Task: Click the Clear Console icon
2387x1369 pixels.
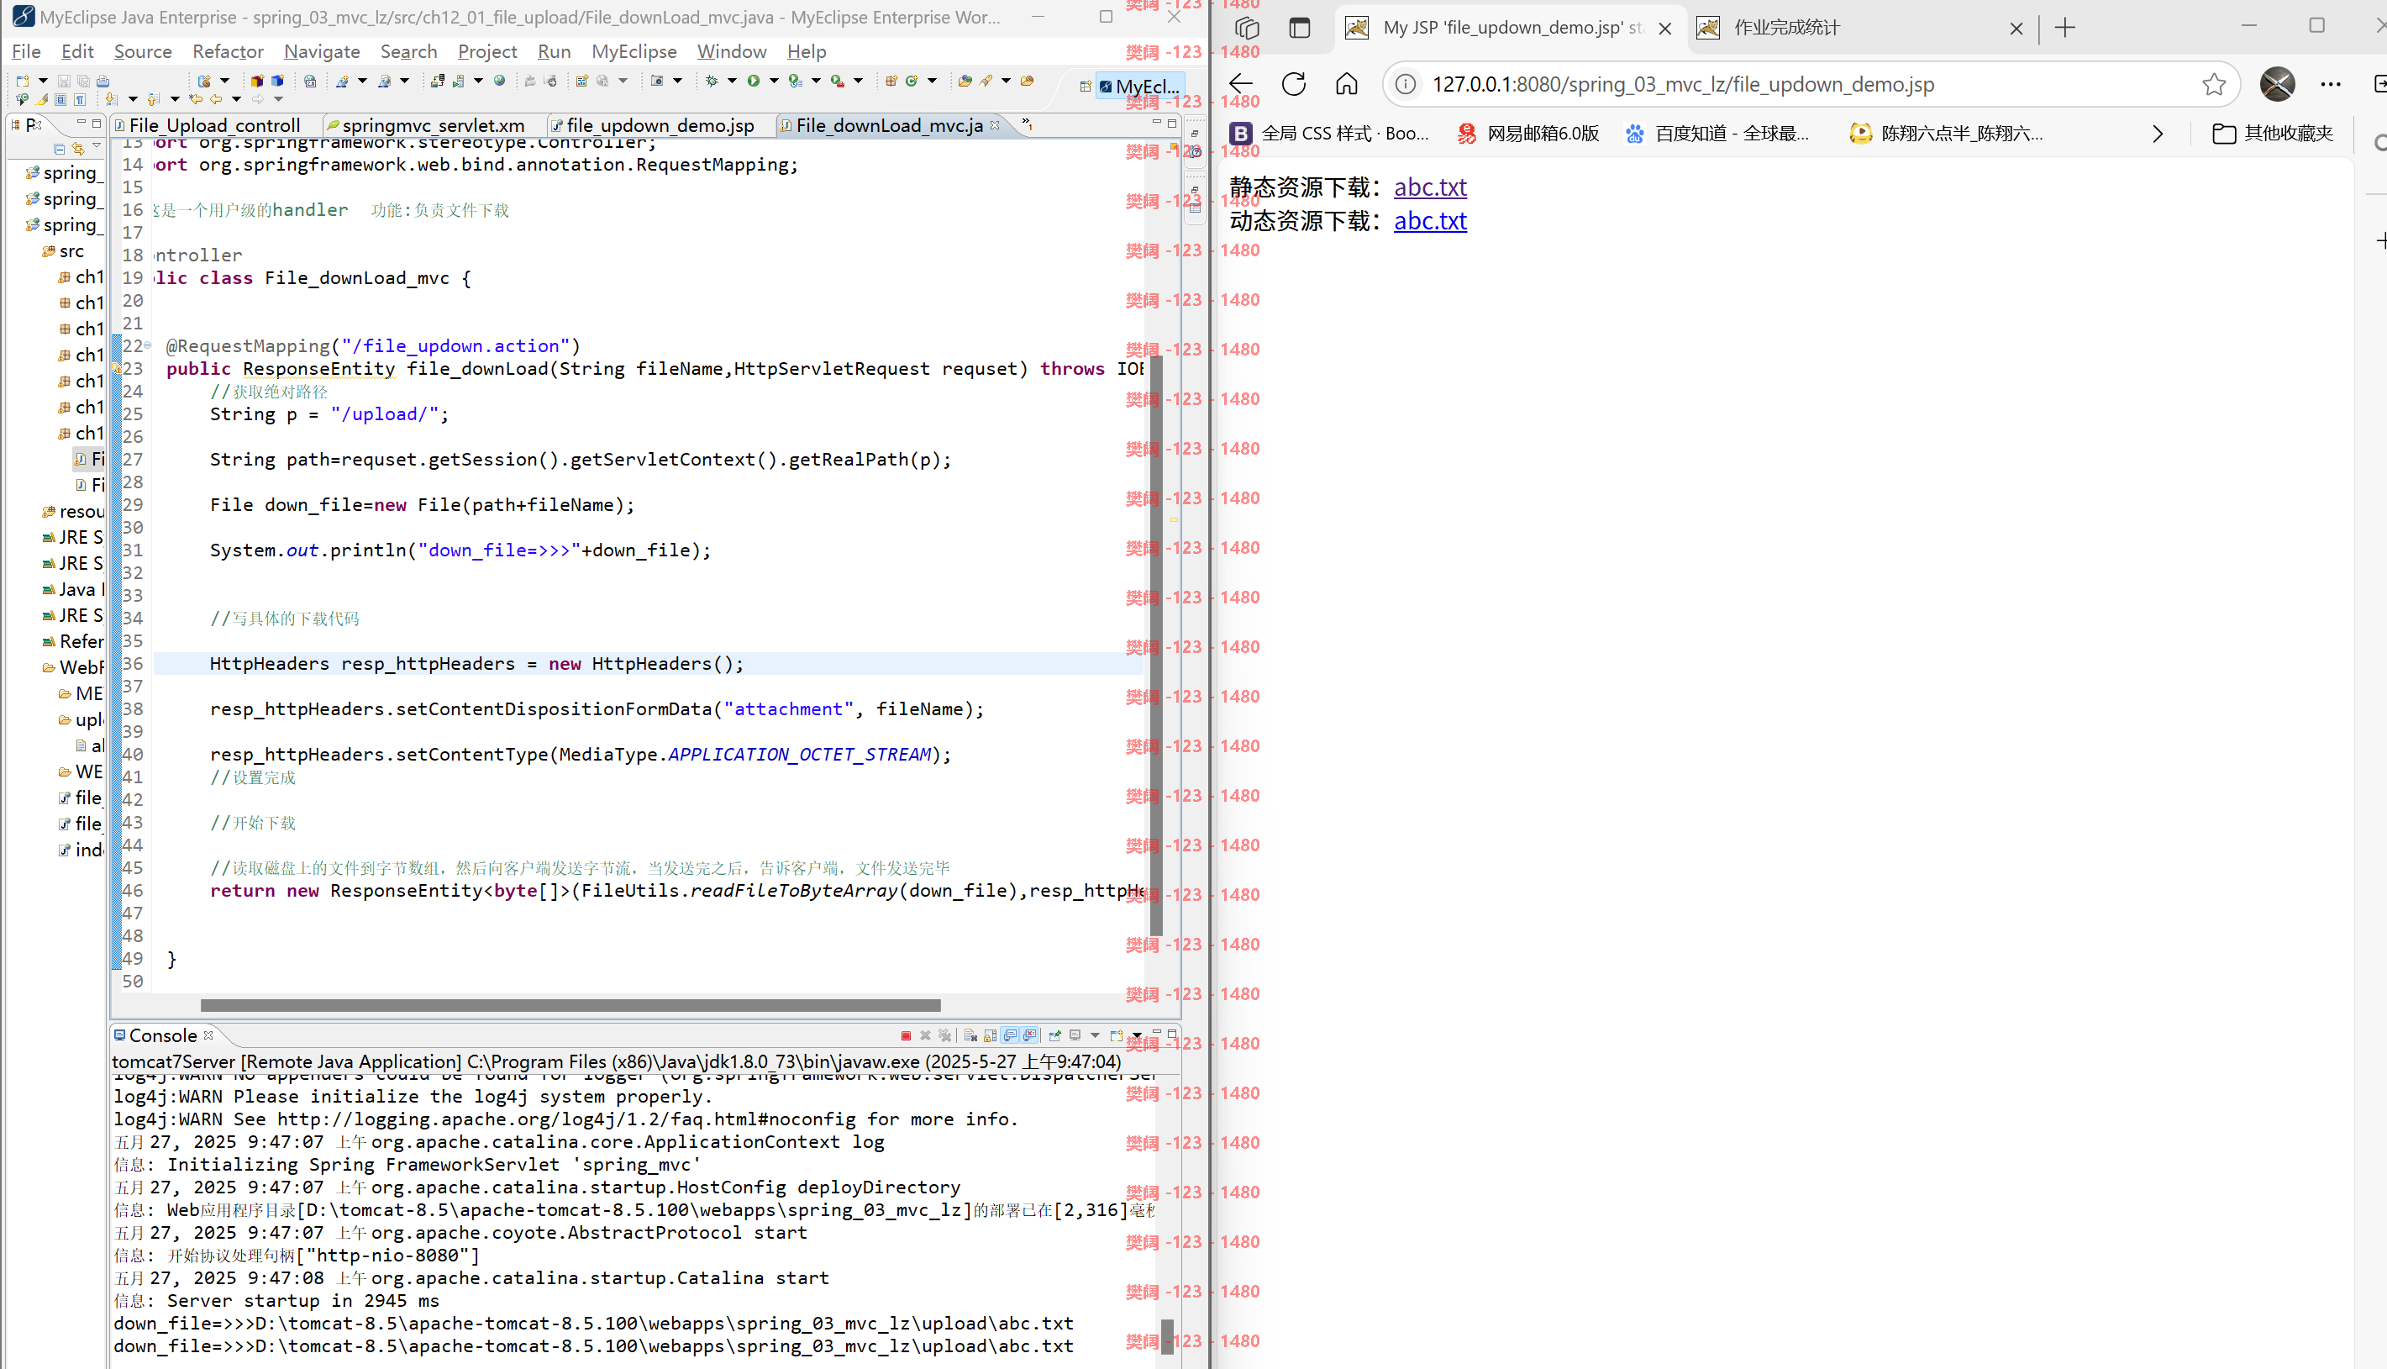Action: pyautogui.click(x=970, y=1035)
